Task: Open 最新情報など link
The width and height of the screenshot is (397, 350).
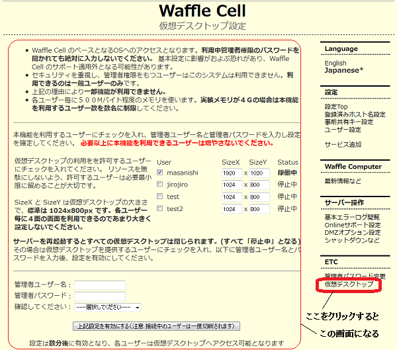Action: pos(343,181)
